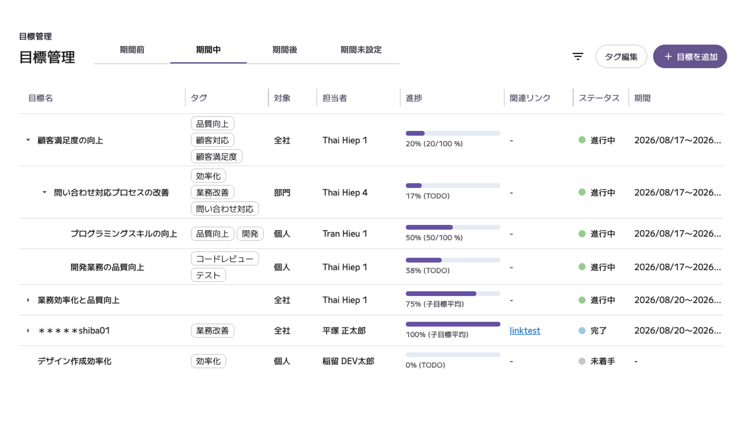This screenshot has width=743, height=434.
Task: Select the 期間中 tab
Action: (209, 50)
